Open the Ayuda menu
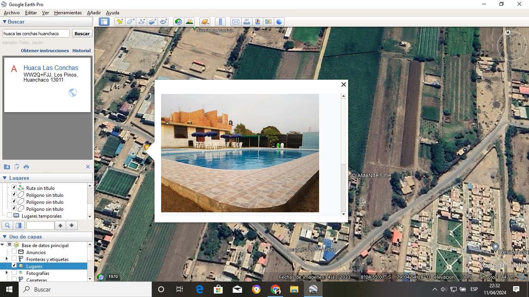Screen dimensions: 529x297 point(113,13)
